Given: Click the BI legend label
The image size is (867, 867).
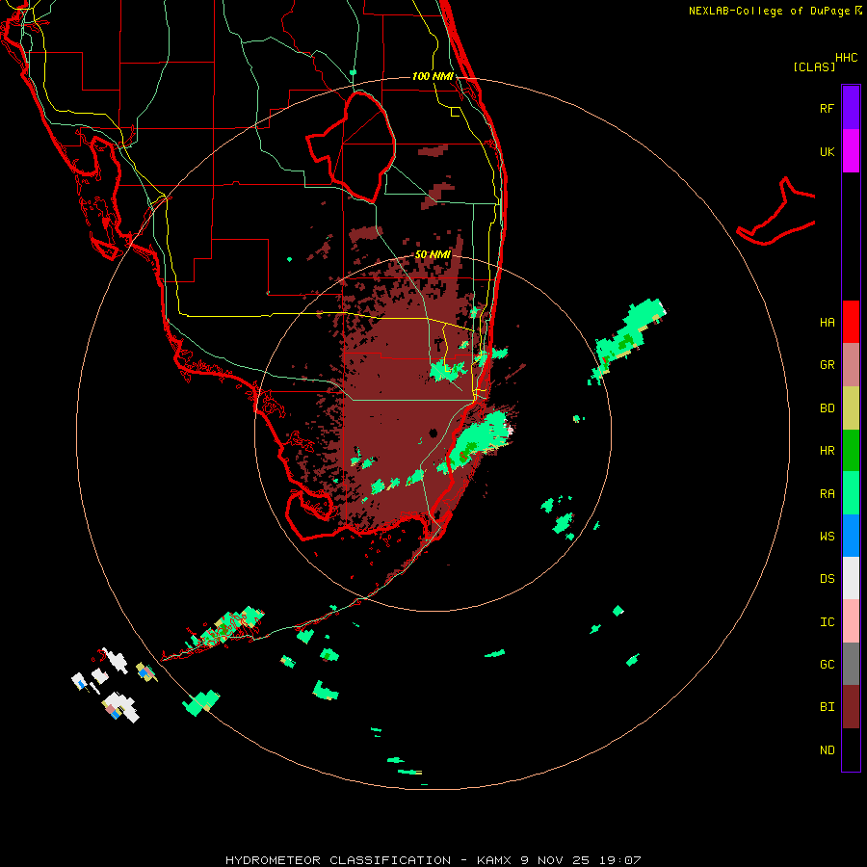Looking at the screenshot, I should pyautogui.click(x=827, y=707).
